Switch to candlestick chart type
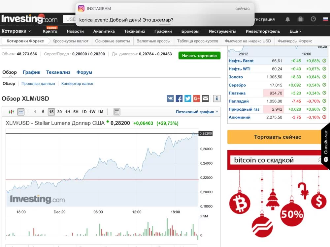Viewport: 330px width, 247px height. pos(11,112)
